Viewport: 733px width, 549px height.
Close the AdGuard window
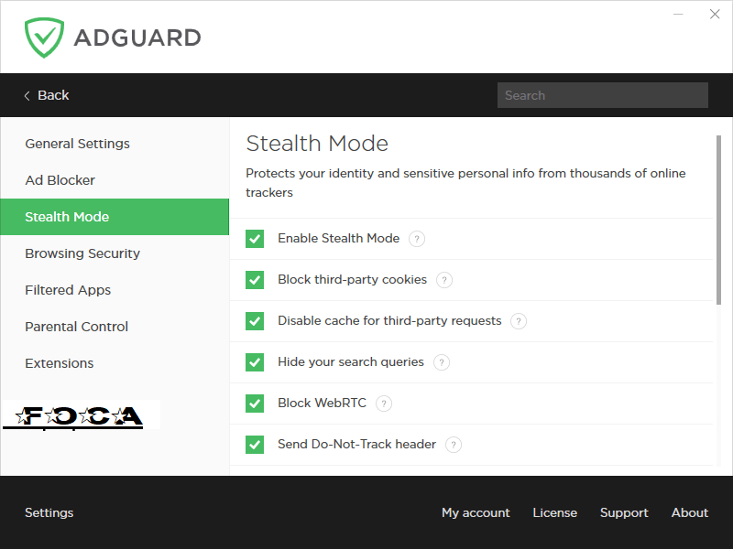pos(715,14)
